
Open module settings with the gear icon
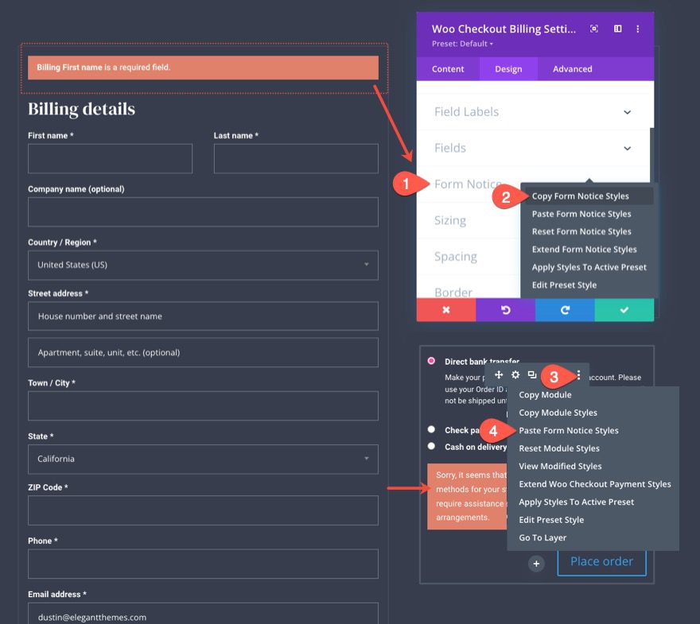tap(515, 374)
